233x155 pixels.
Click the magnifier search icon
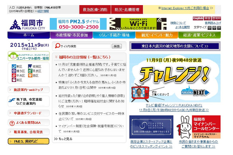point(58,46)
